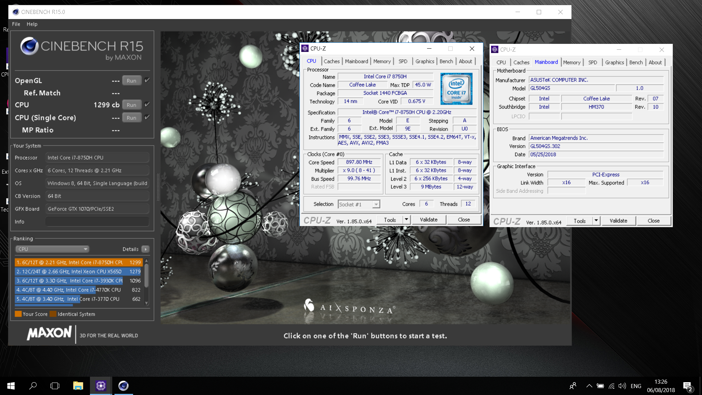
Task: Select ranking entry Intel Xeon CPU X5650
Action: tap(79, 271)
